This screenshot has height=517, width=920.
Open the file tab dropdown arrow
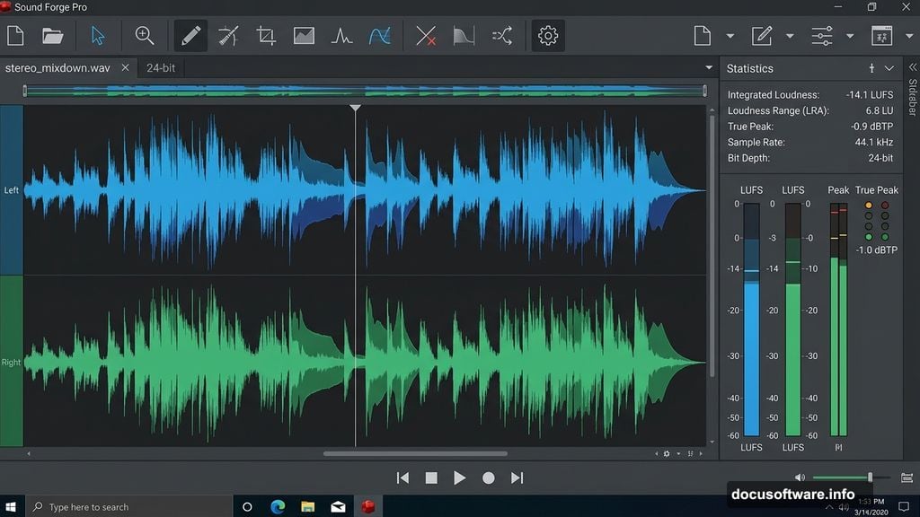709,67
